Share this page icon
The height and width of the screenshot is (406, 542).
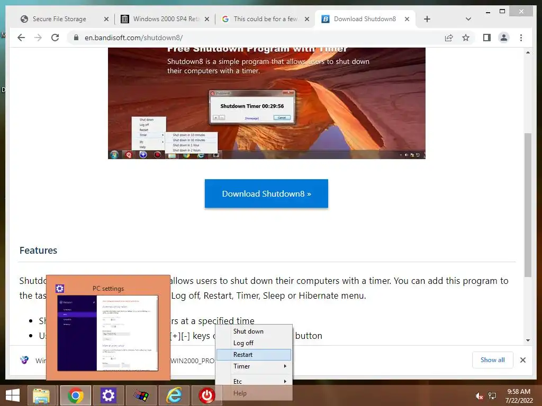(449, 38)
